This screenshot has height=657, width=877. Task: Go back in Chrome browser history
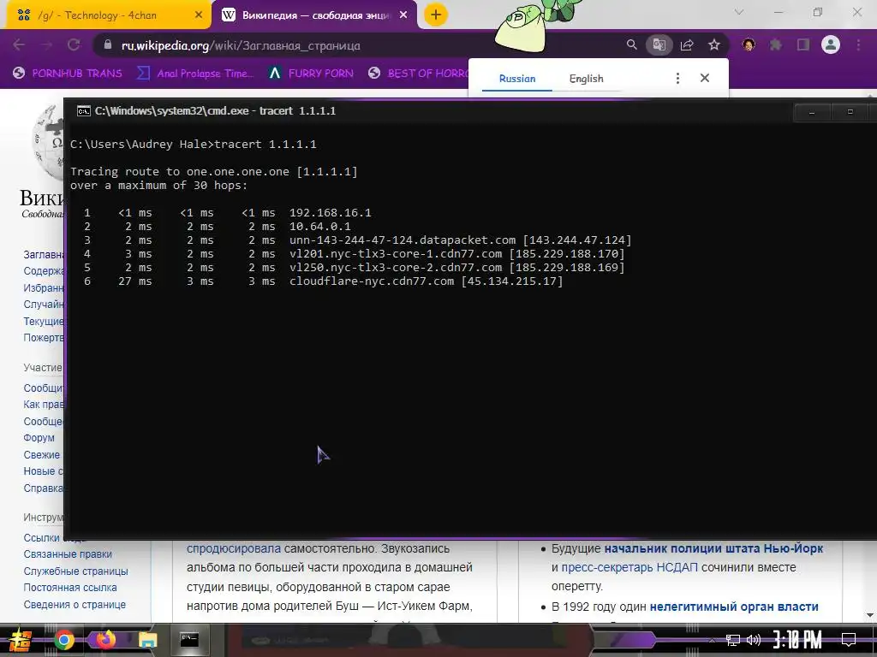pos(19,45)
